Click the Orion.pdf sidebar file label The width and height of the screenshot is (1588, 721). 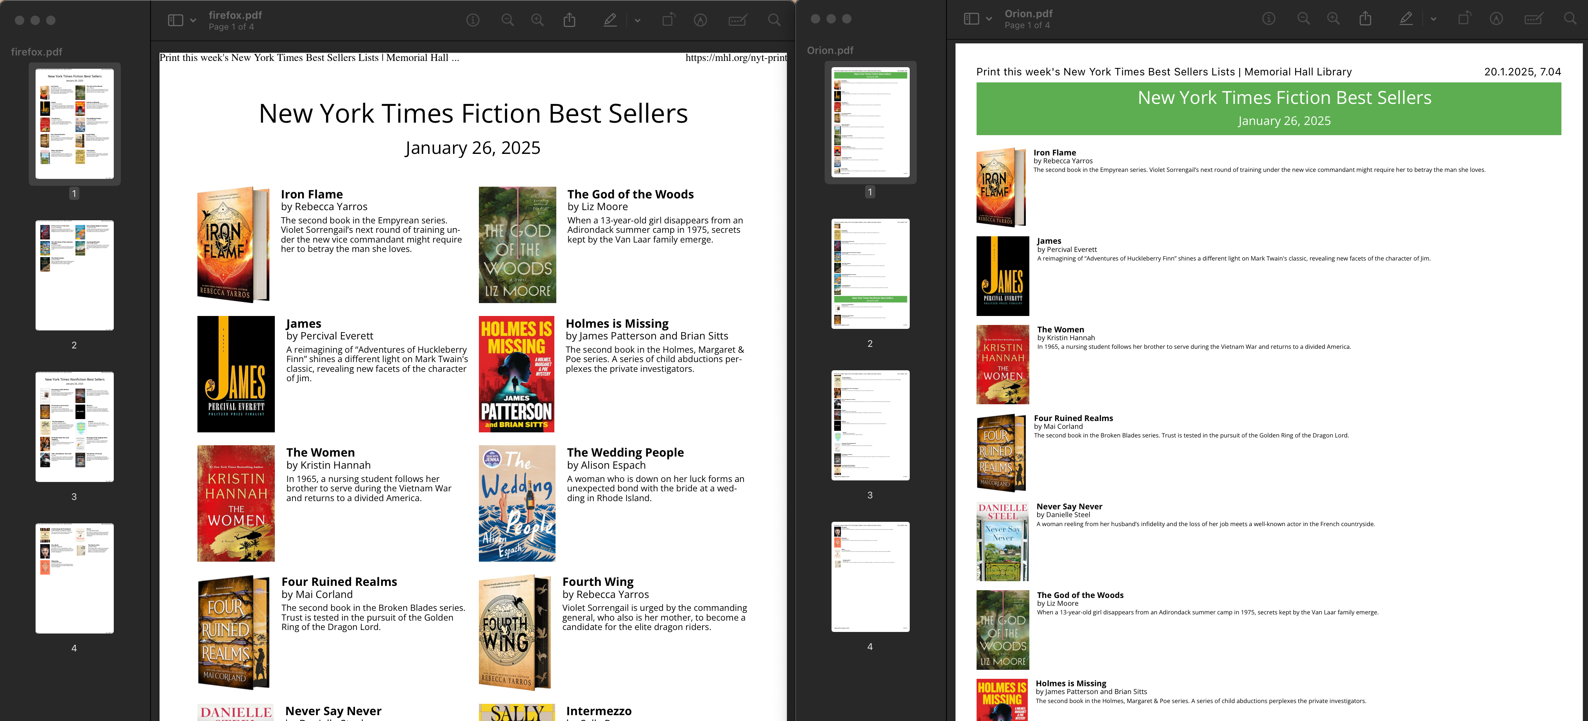(830, 50)
